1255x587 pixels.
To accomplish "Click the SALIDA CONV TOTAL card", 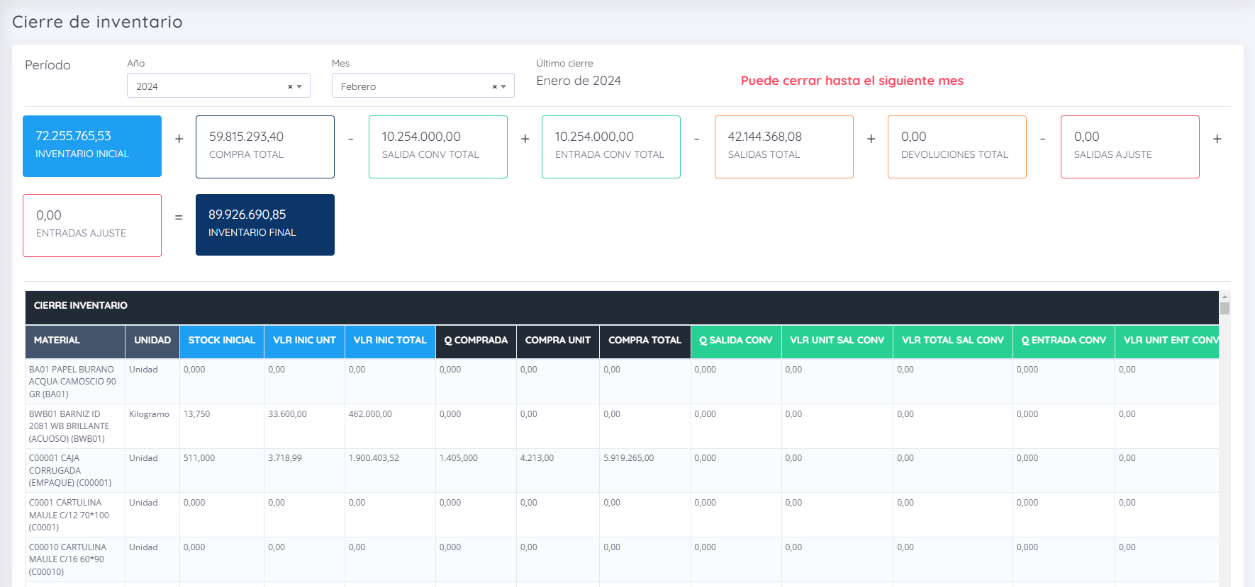I will click(438, 147).
